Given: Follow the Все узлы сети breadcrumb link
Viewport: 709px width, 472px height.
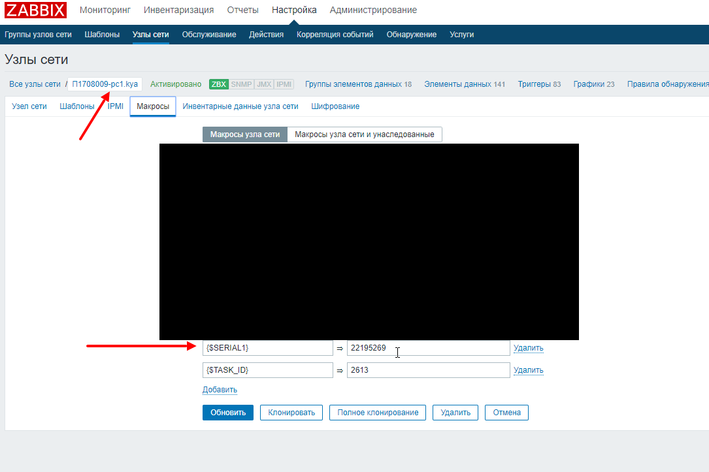Looking at the screenshot, I should [x=35, y=84].
